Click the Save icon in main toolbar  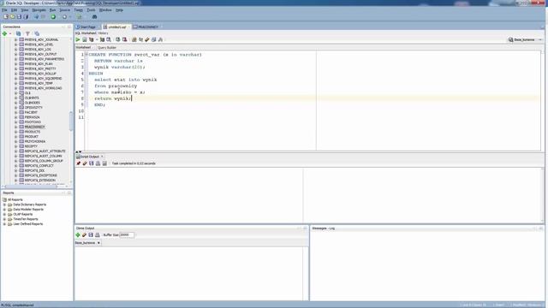[x=19, y=17]
